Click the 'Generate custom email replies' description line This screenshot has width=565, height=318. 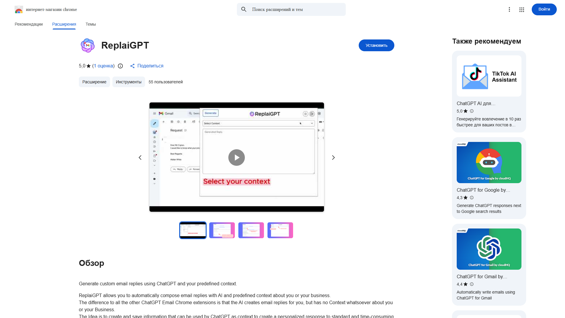[158, 284]
